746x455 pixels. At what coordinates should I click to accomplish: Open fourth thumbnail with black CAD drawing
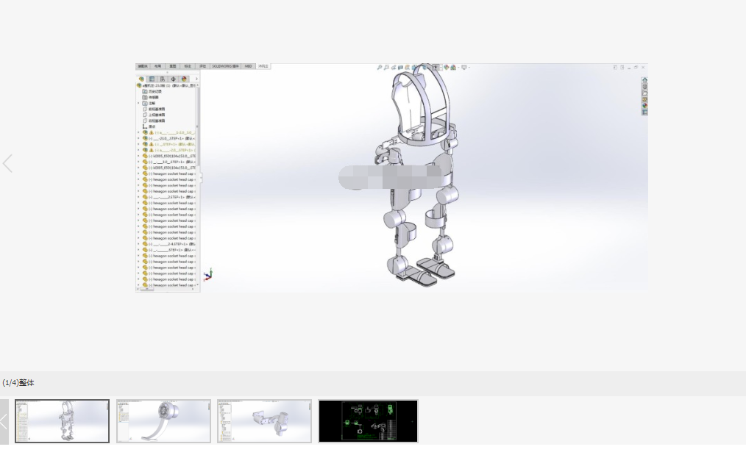point(369,421)
